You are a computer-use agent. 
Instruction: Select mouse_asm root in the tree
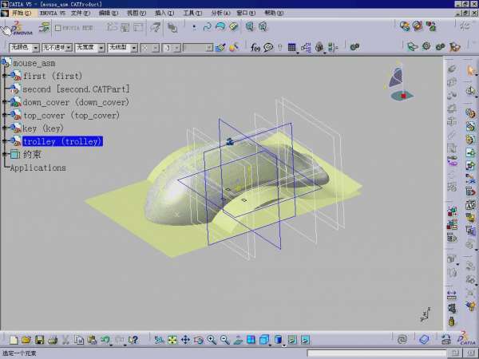[x=34, y=63]
